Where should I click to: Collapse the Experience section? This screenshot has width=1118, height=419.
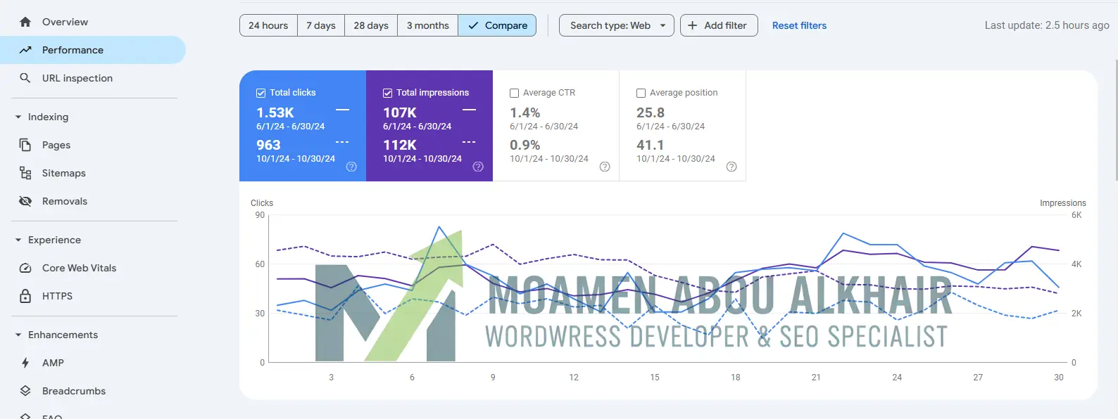[18, 240]
